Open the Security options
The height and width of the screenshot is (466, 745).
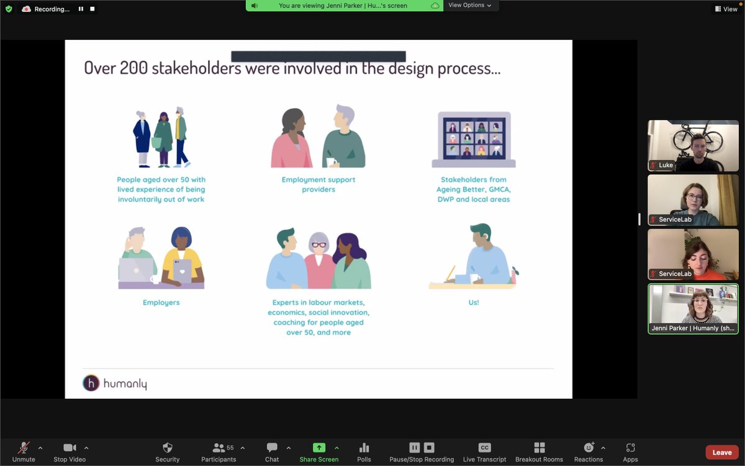tap(167, 452)
